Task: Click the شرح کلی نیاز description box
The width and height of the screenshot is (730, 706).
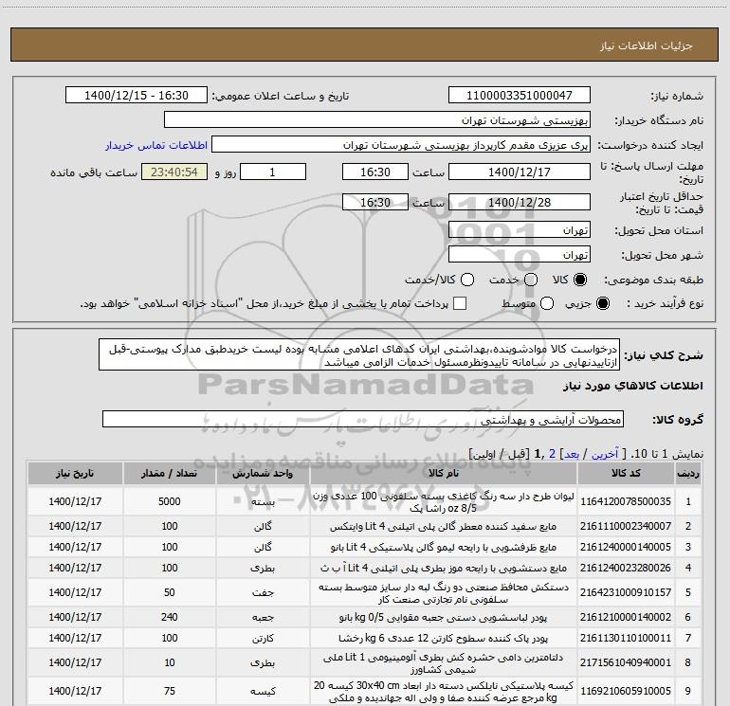Action: (359, 354)
